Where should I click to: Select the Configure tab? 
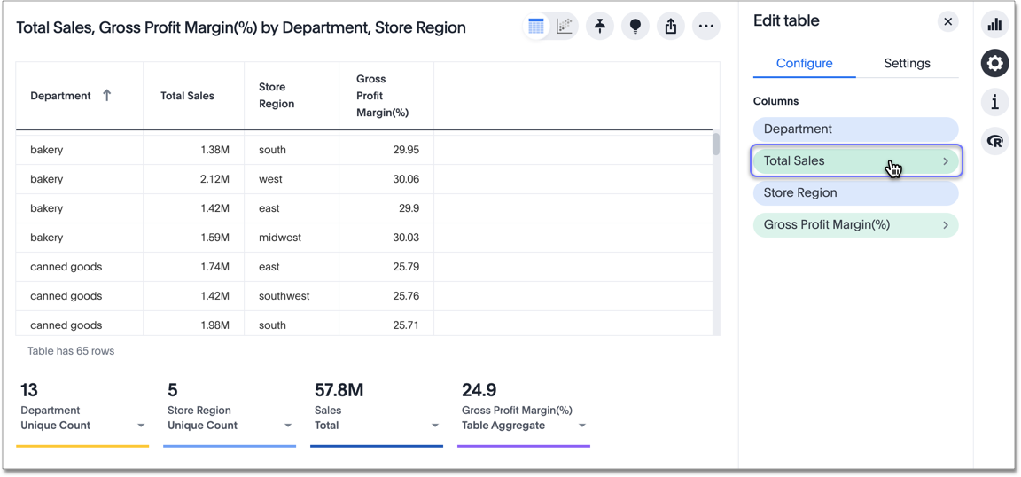pos(804,64)
